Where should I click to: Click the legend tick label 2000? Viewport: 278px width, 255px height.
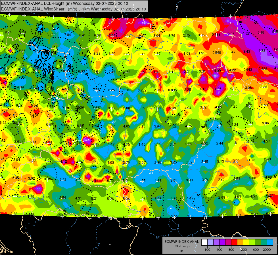tap(267, 250)
